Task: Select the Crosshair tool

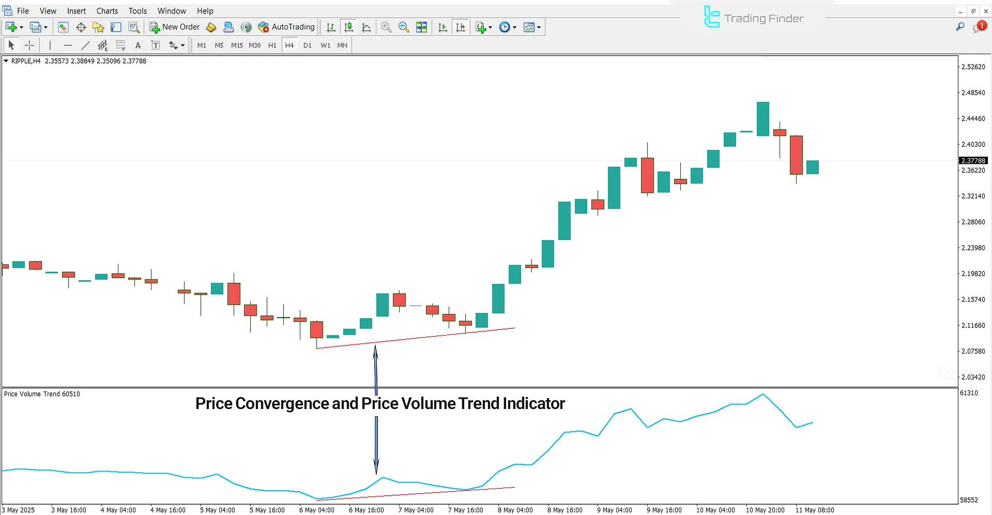Action: tap(29, 45)
